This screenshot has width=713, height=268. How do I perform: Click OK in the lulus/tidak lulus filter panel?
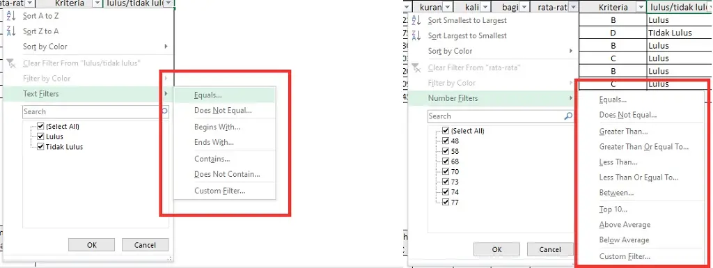pyautogui.click(x=92, y=245)
